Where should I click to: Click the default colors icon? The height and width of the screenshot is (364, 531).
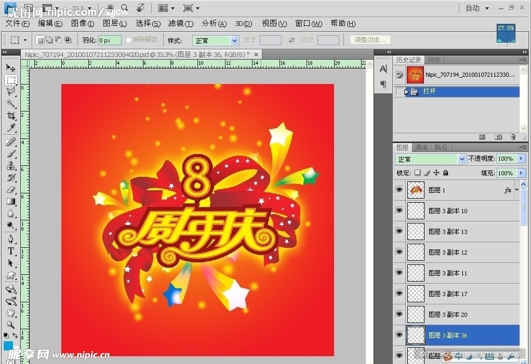tap(6, 335)
